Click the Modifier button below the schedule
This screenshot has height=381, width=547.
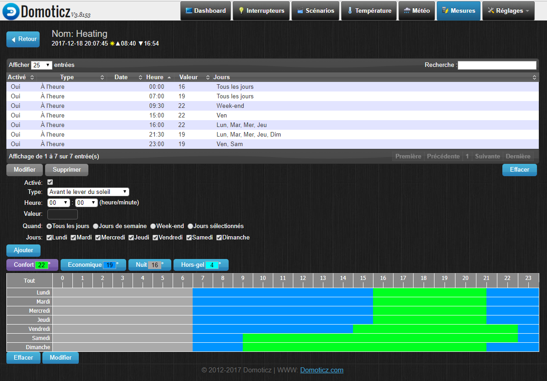point(61,358)
